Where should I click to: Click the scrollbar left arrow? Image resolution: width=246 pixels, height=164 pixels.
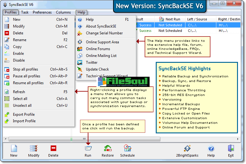point(6,139)
